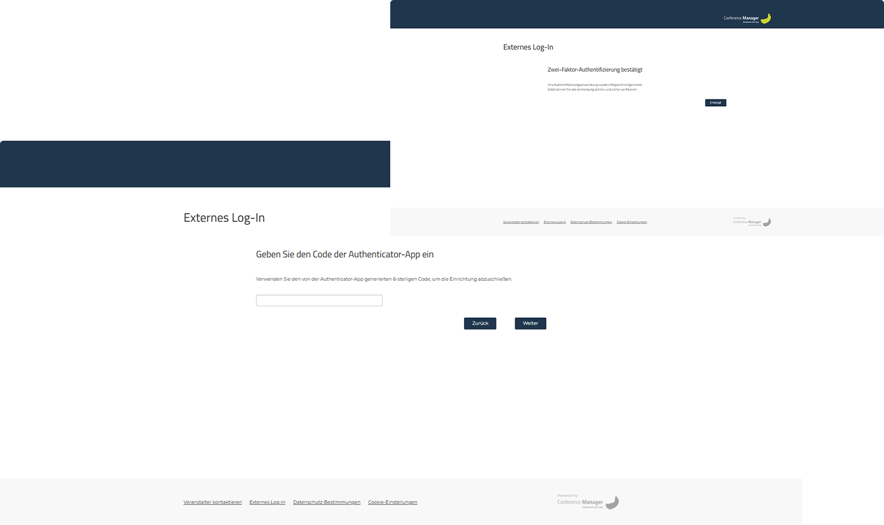884x525 pixels.
Task: Open Datenschutz-Bestimmungen link in the confirmation page footer
Action: point(591,222)
